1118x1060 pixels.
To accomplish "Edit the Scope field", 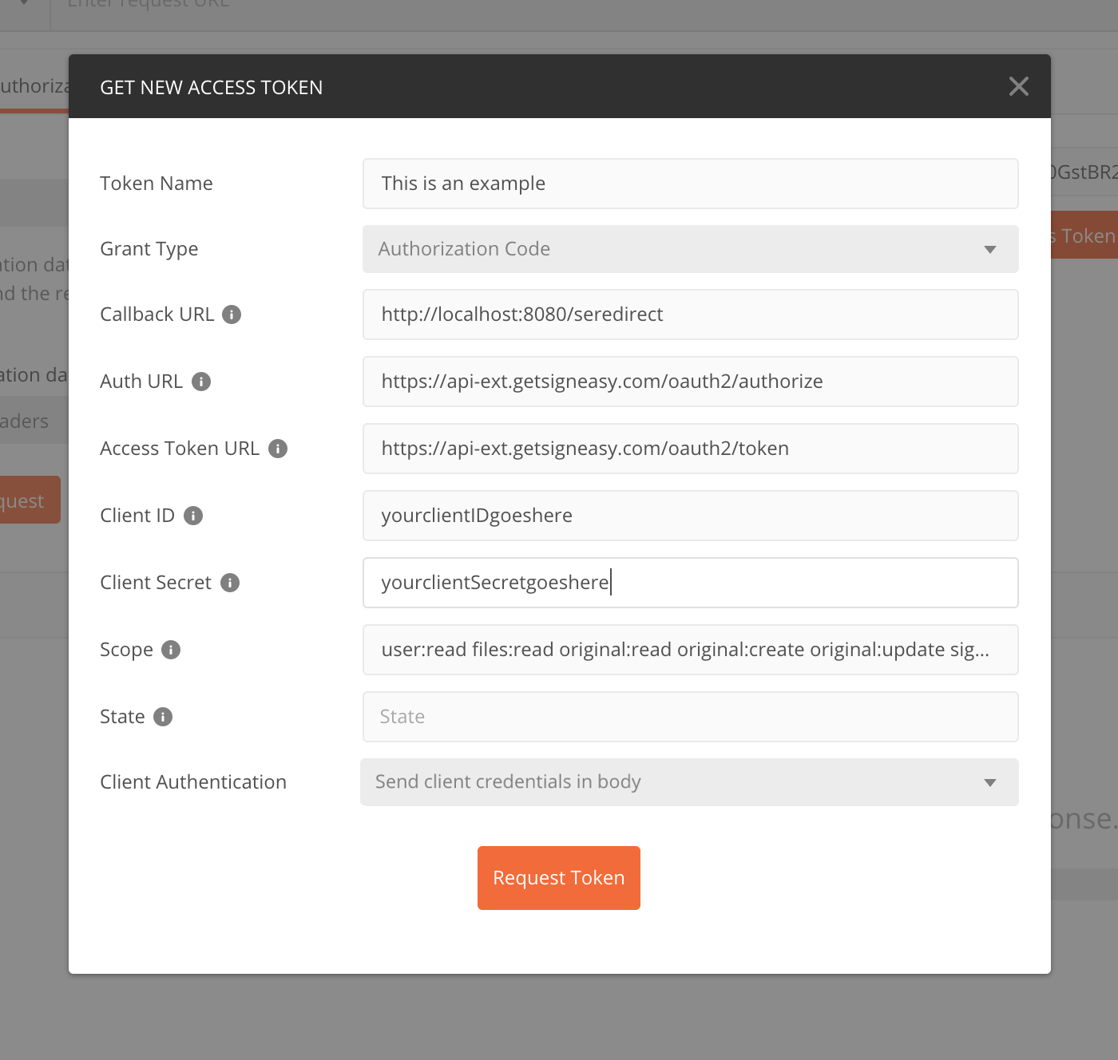I will (x=691, y=650).
